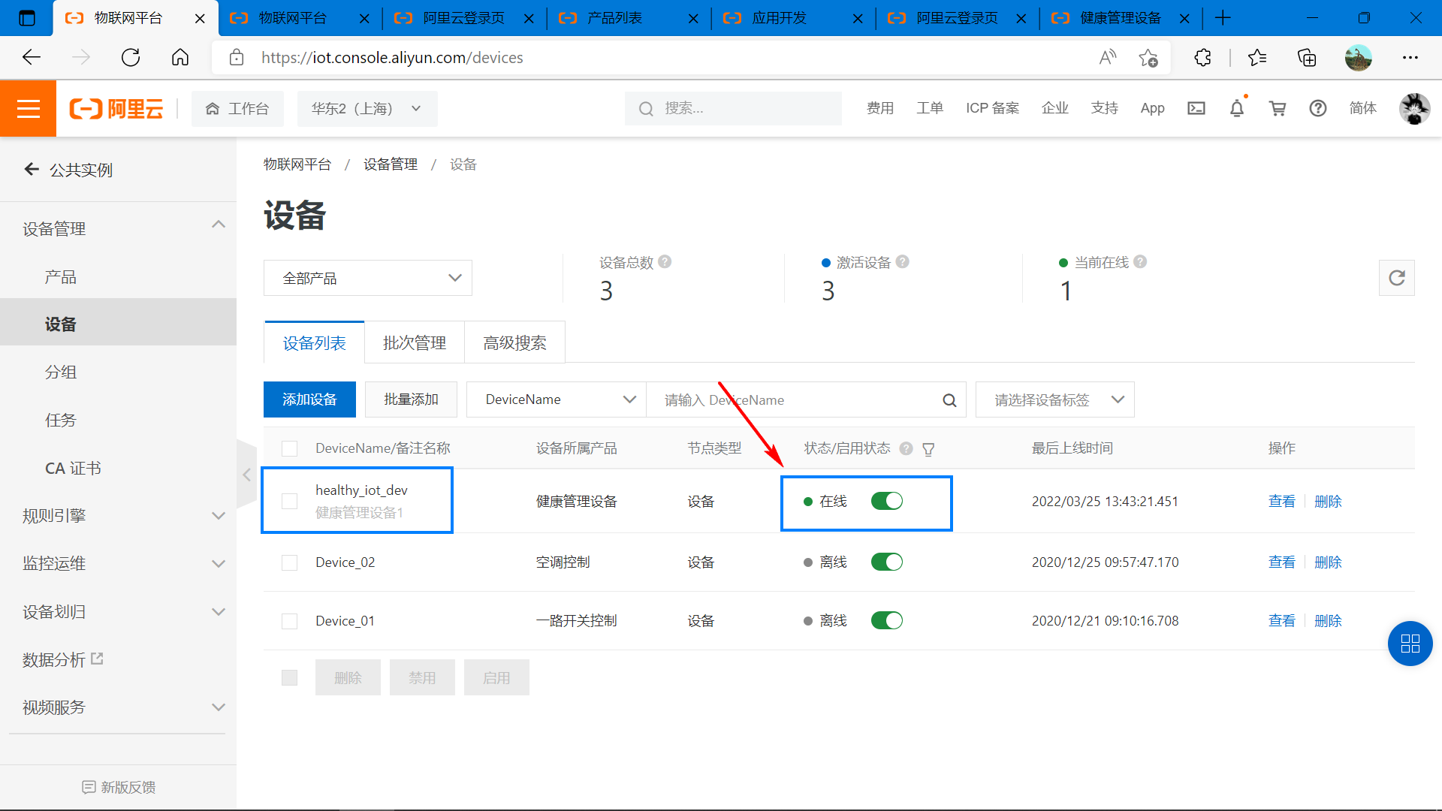
Task: Open browser settings ellipsis menu
Action: (x=1410, y=58)
